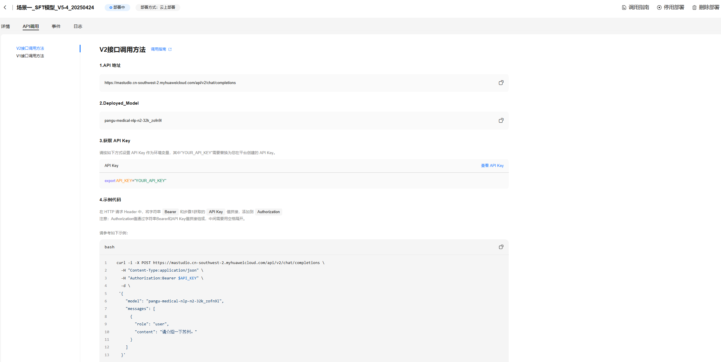Jump to V1接口调用方法 section
This screenshot has height=362, width=721.
30,56
